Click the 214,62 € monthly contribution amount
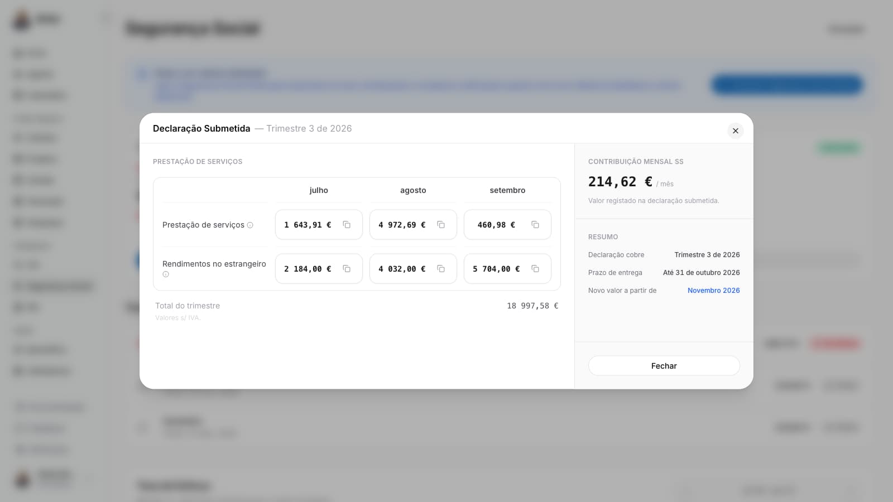 coord(620,182)
